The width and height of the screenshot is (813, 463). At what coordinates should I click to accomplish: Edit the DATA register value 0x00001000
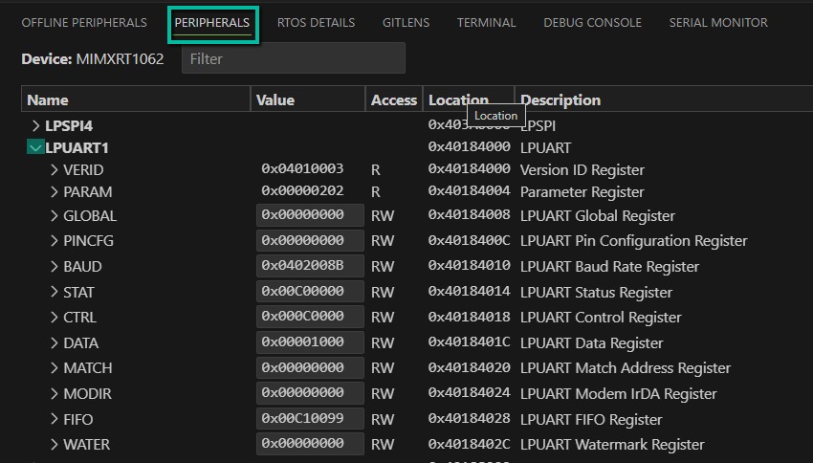(310, 342)
